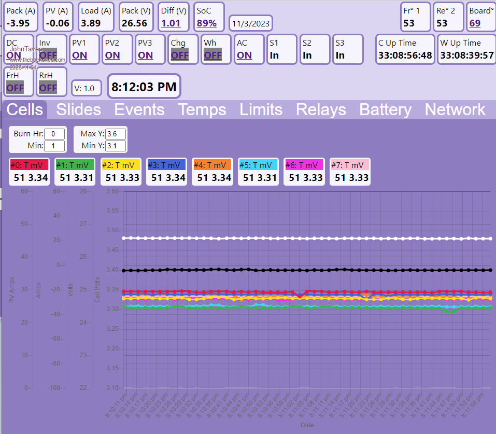Toggle the Inv inverter OFF switch
This screenshot has height=434, width=496.
[48, 55]
